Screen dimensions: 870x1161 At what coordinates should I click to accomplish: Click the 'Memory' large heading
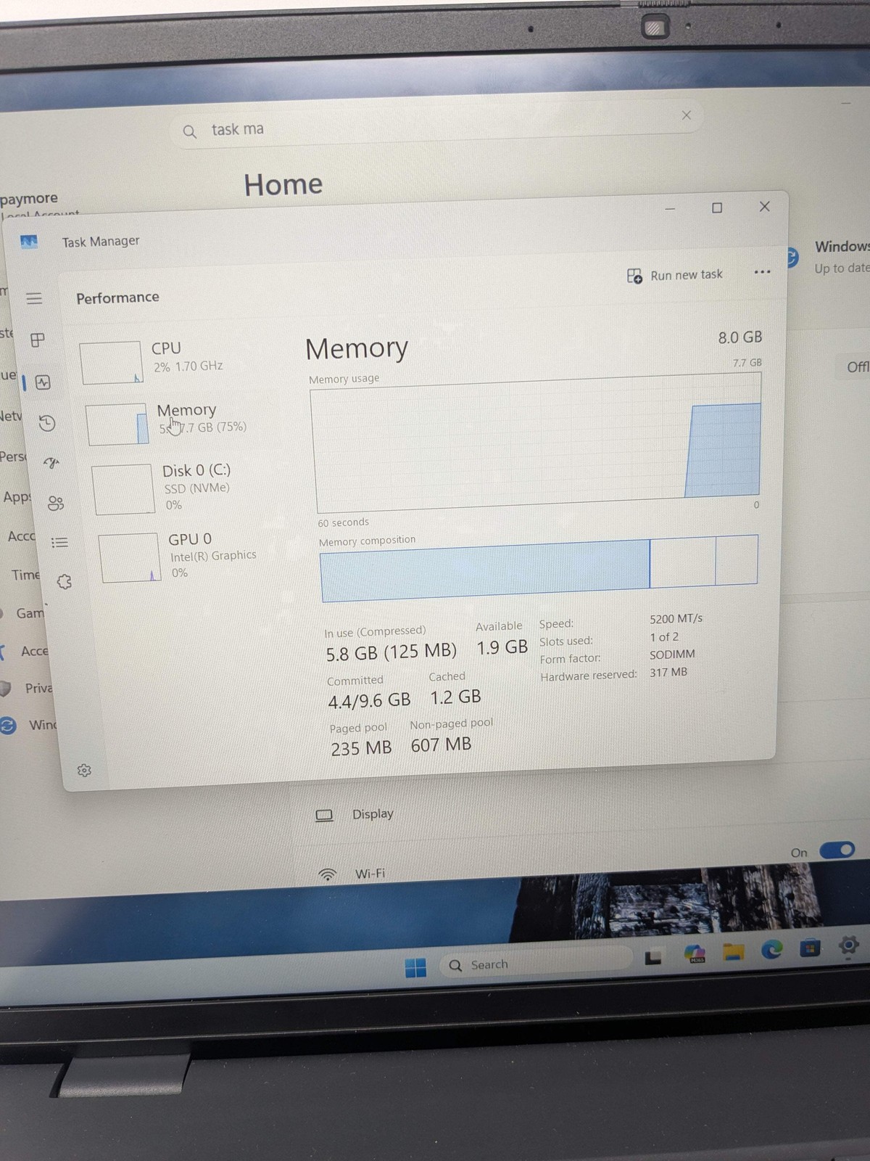pos(357,350)
